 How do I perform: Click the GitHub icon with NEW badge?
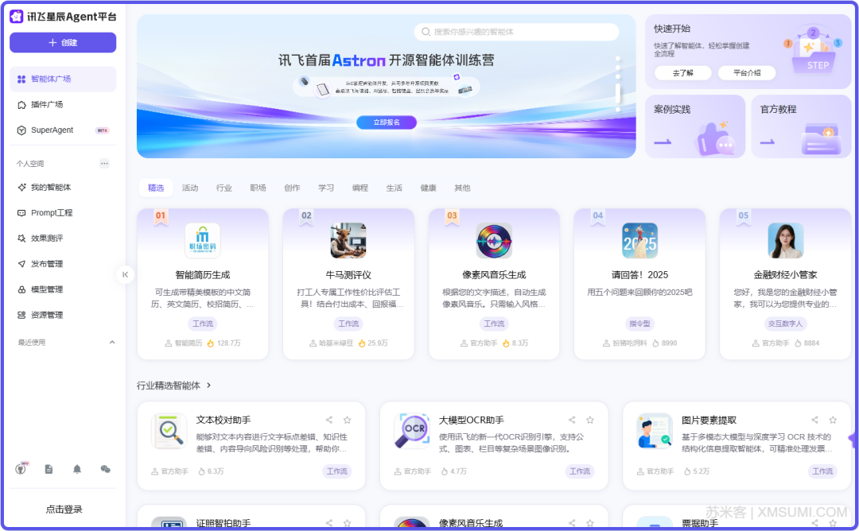pos(21,468)
